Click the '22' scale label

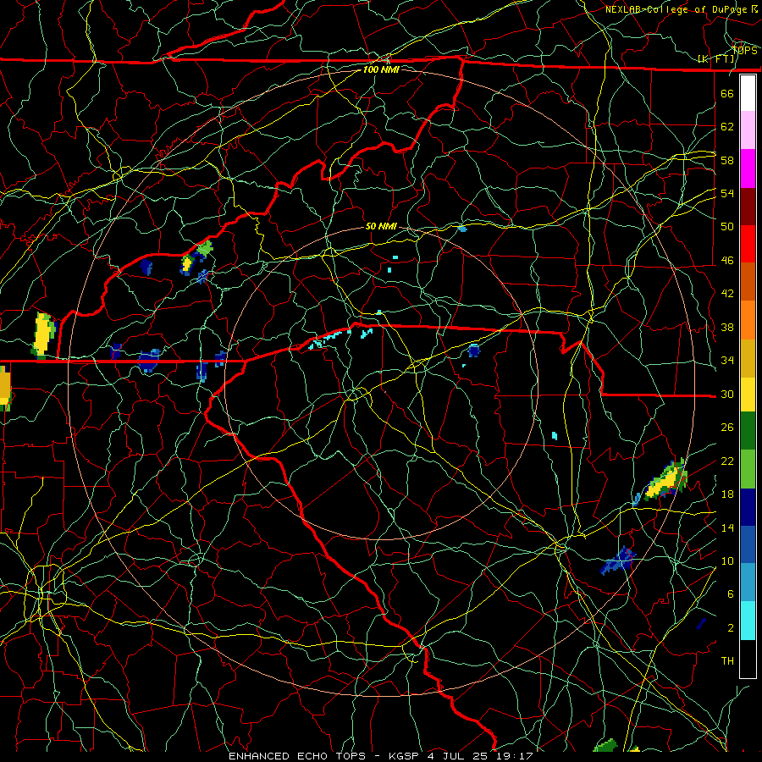727,461
